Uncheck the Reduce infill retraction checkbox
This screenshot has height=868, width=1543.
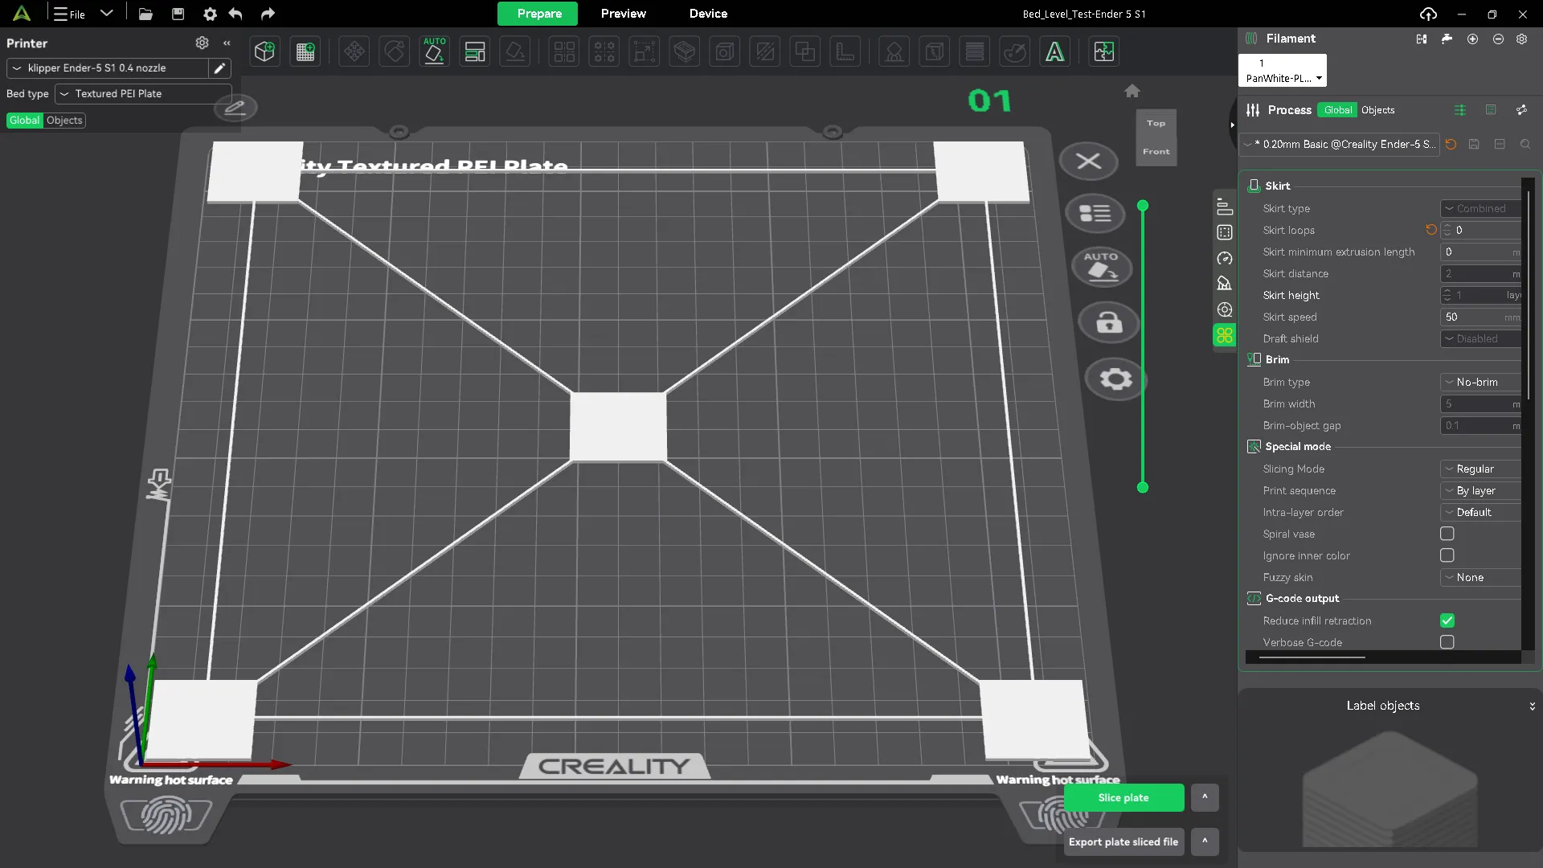pos(1447,620)
